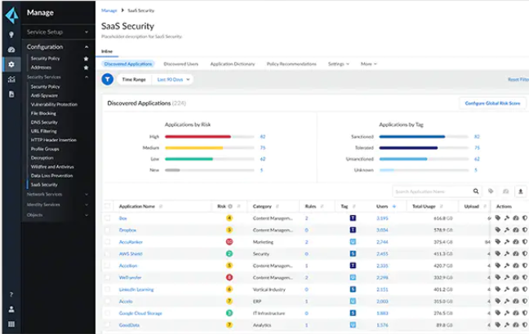Check the Box row checkbox
529x334 pixels.
tap(108, 218)
